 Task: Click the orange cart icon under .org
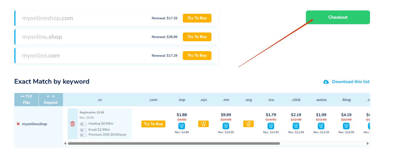click(x=248, y=124)
